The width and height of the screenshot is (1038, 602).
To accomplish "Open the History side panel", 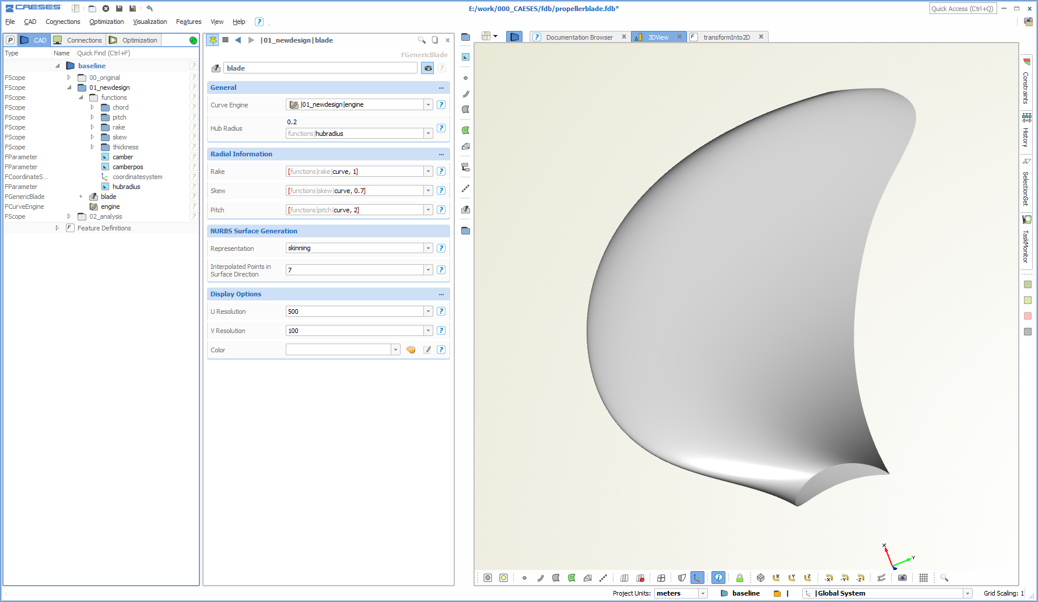I will click(1026, 131).
